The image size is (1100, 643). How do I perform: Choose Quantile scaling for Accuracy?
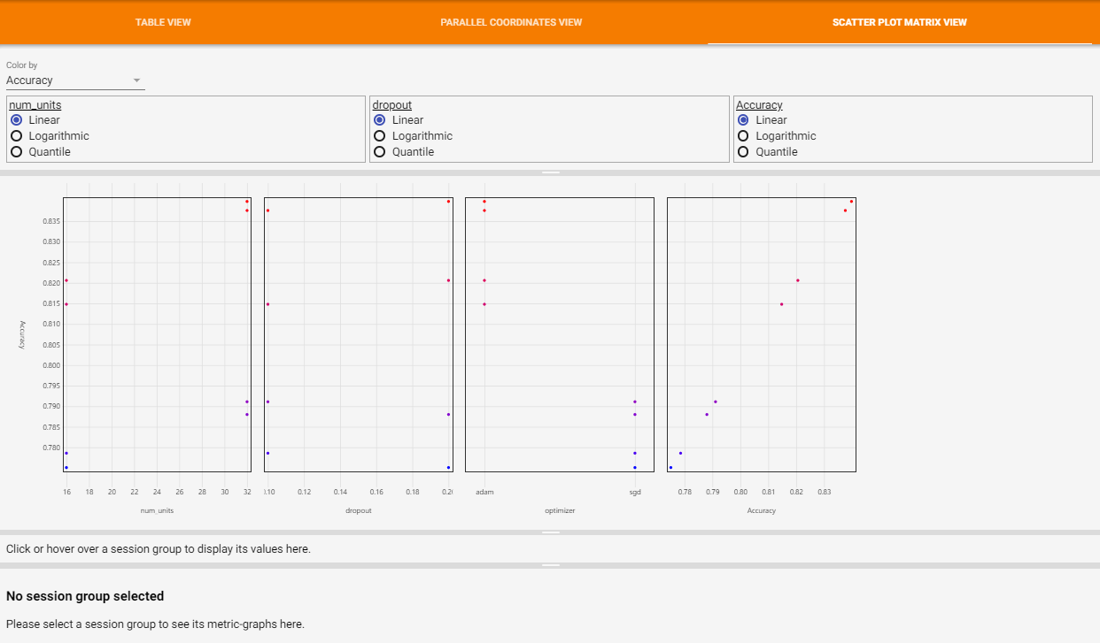coord(743,151)
